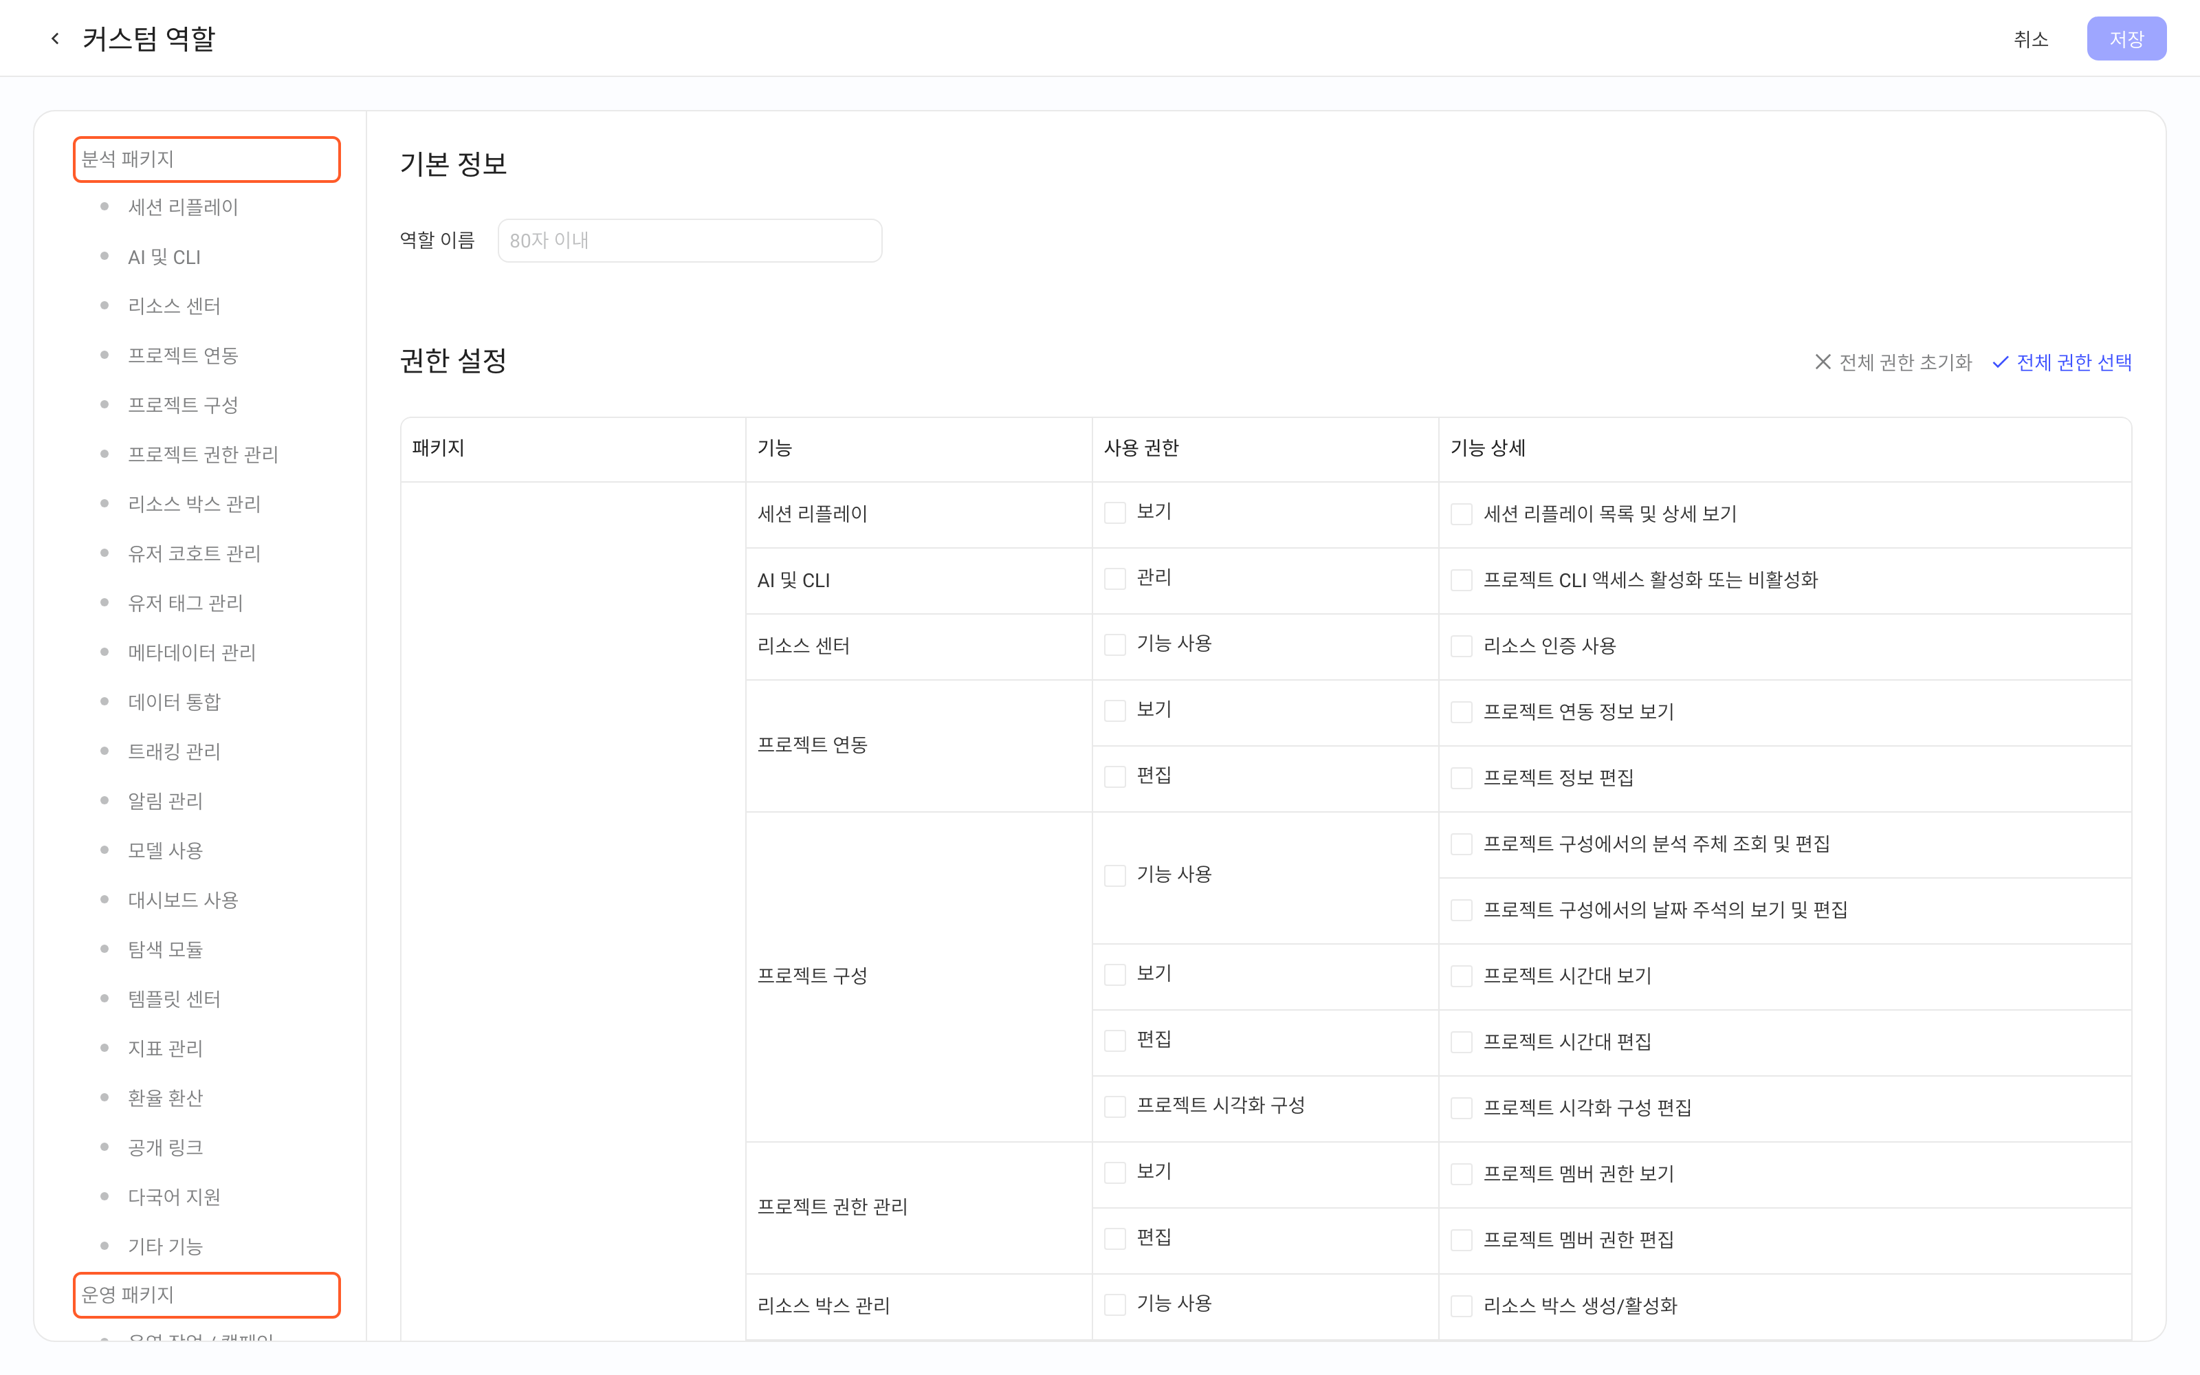The width and height of the screenshot is (2200, 1375).
Task: Select 템플릿 센터 in sidebar
Action: (174, 998)
